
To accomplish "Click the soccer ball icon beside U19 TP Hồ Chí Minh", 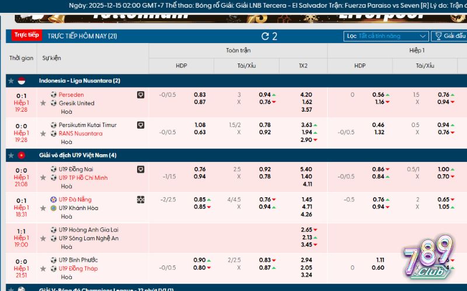I will (x=54, y=178).
